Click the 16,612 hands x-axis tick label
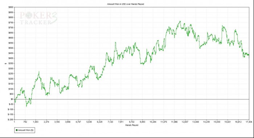 238,122
